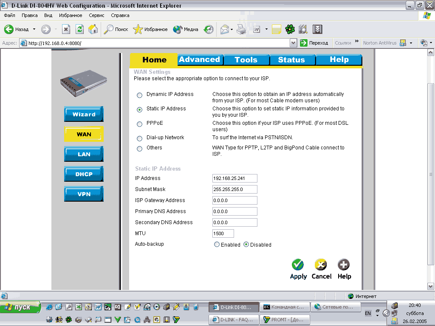Click the Back (Назад) arrow icon
The height and width of the screenshot is (326, 435).
[9, 29]
